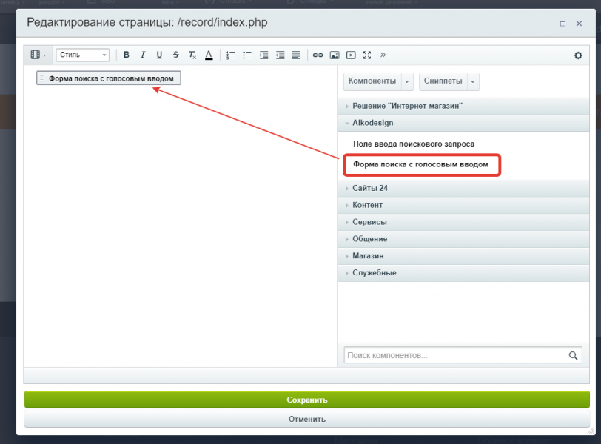Image resolution: width=601 pixels, height=444 pixels.
Task: Open editor settings gear
Action: tap(578, 55)
